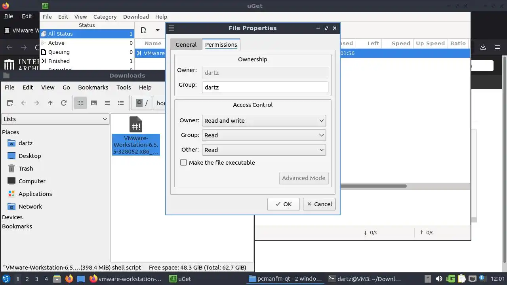The height and width of the screenshot is (285, 507).
Task: Switch to workspace 2 on taskbar
Action: pyautogui.click(x=27, y=279)
